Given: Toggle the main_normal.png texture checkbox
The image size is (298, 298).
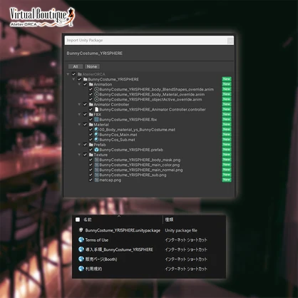Looking at the screenshot, I should 91,170.
